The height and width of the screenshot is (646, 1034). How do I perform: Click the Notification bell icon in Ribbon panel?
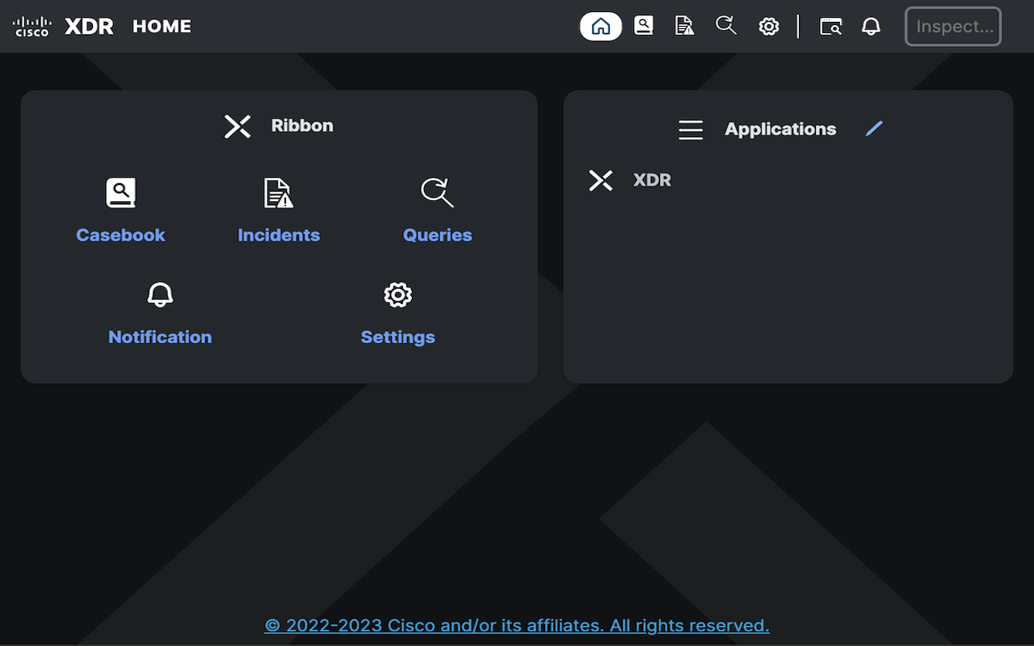pyautogui.click(x=160, y=295)
